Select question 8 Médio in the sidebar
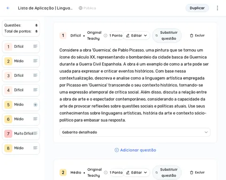Viewport: 226px width, 180px height. [21, 148]
